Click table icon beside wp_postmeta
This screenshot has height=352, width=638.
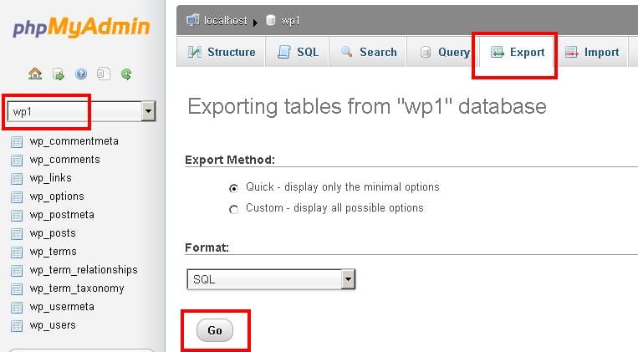tap(17, 215)
